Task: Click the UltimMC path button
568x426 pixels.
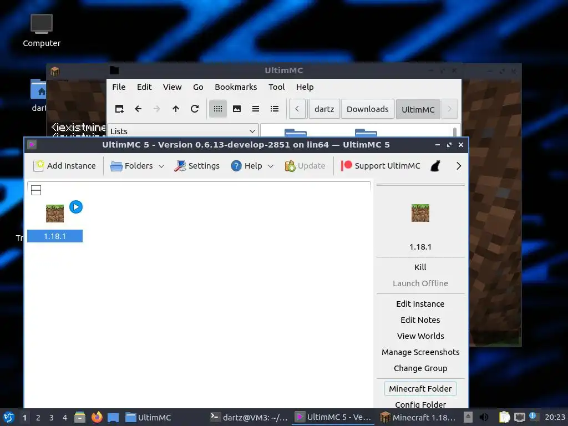Action: 418,109
